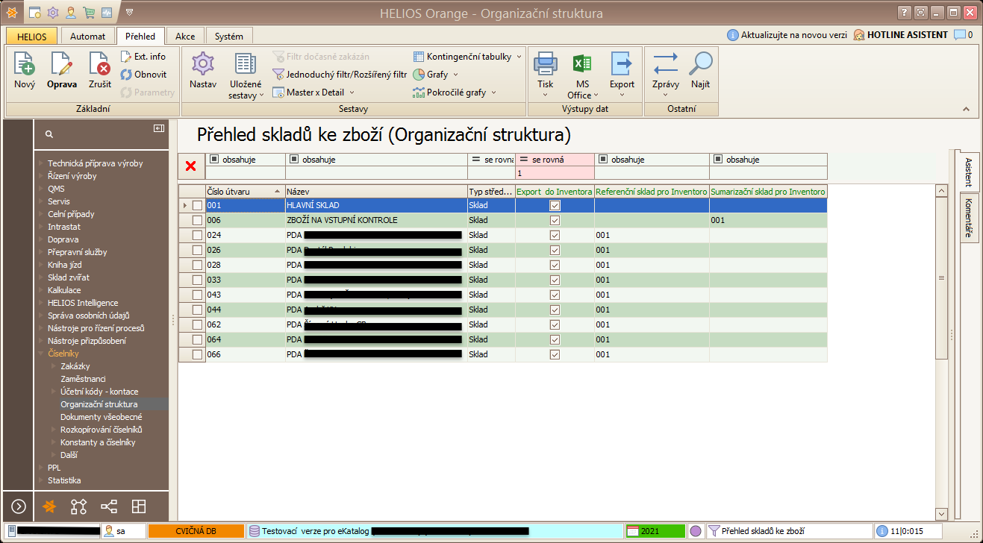The width and height of the screenshot is (983, 543).
Task: Tick the row selection checkbox for 006
Action: (x=197, y=220)
